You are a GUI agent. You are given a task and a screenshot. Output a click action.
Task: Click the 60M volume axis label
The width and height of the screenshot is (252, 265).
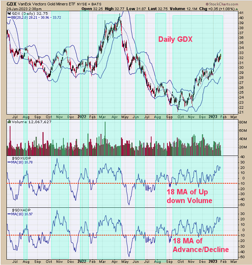243,131
